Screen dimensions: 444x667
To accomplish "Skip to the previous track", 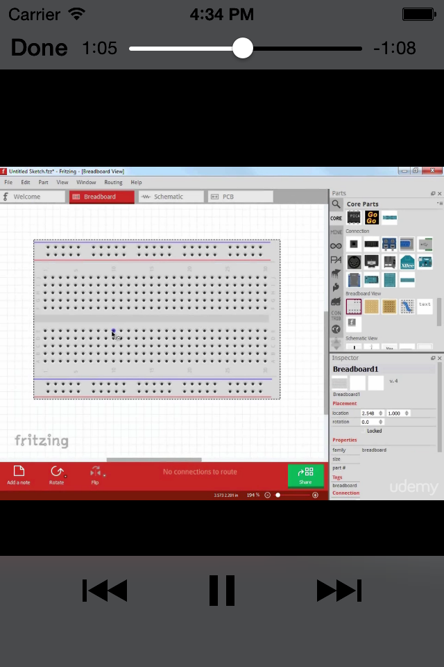I will (x=105, y=591).
